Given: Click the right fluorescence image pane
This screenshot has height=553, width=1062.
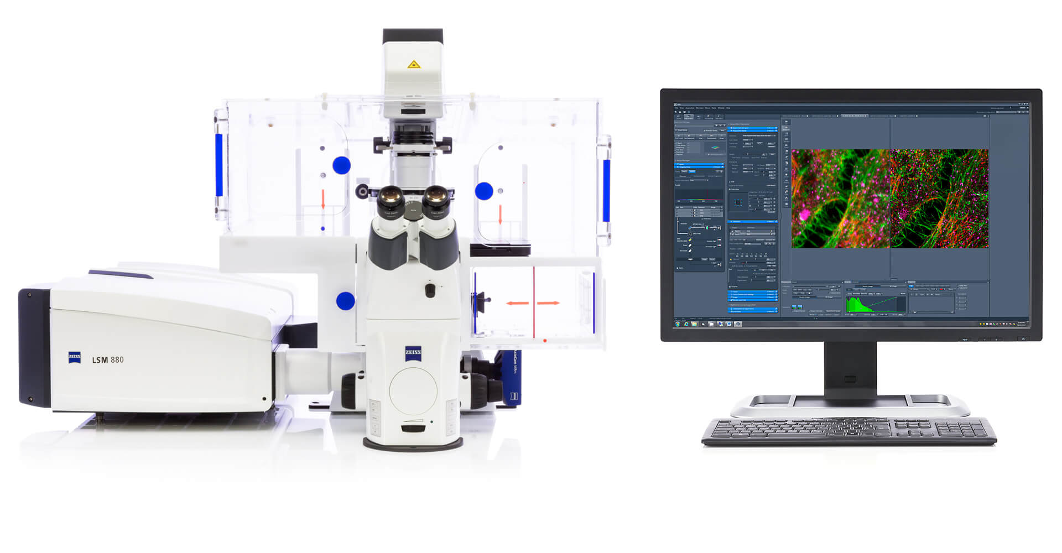Looking at the screenshot, I should pos(939,199).
